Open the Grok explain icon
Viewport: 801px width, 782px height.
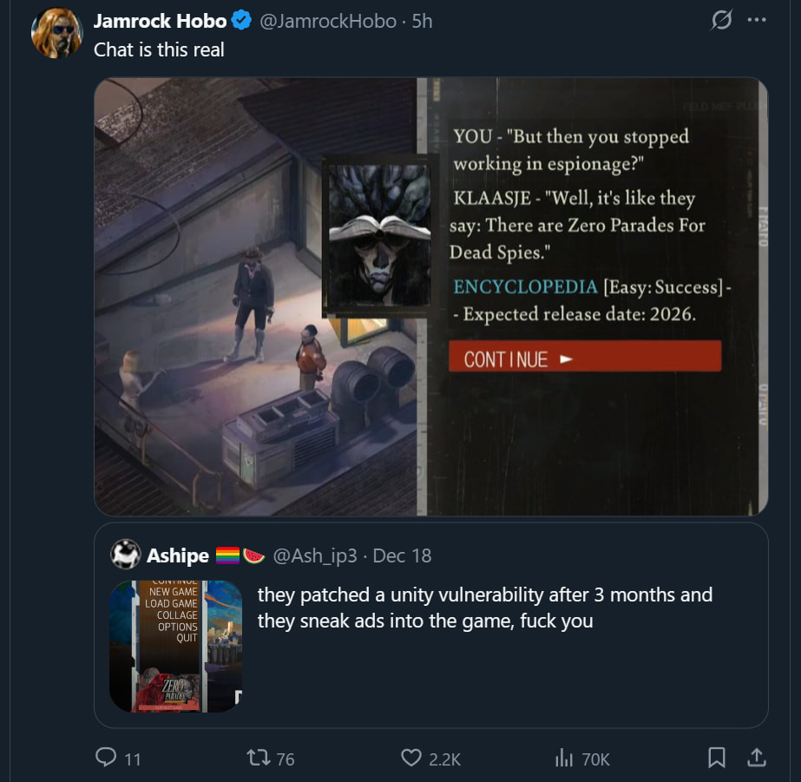point(720,21)
